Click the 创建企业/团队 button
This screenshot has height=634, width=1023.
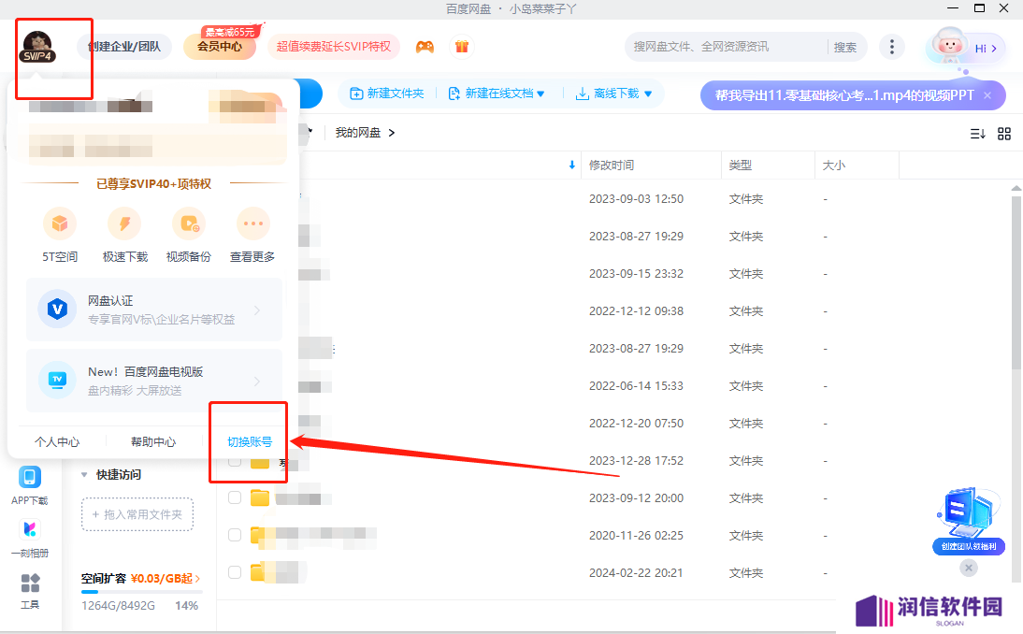(124, 47)
